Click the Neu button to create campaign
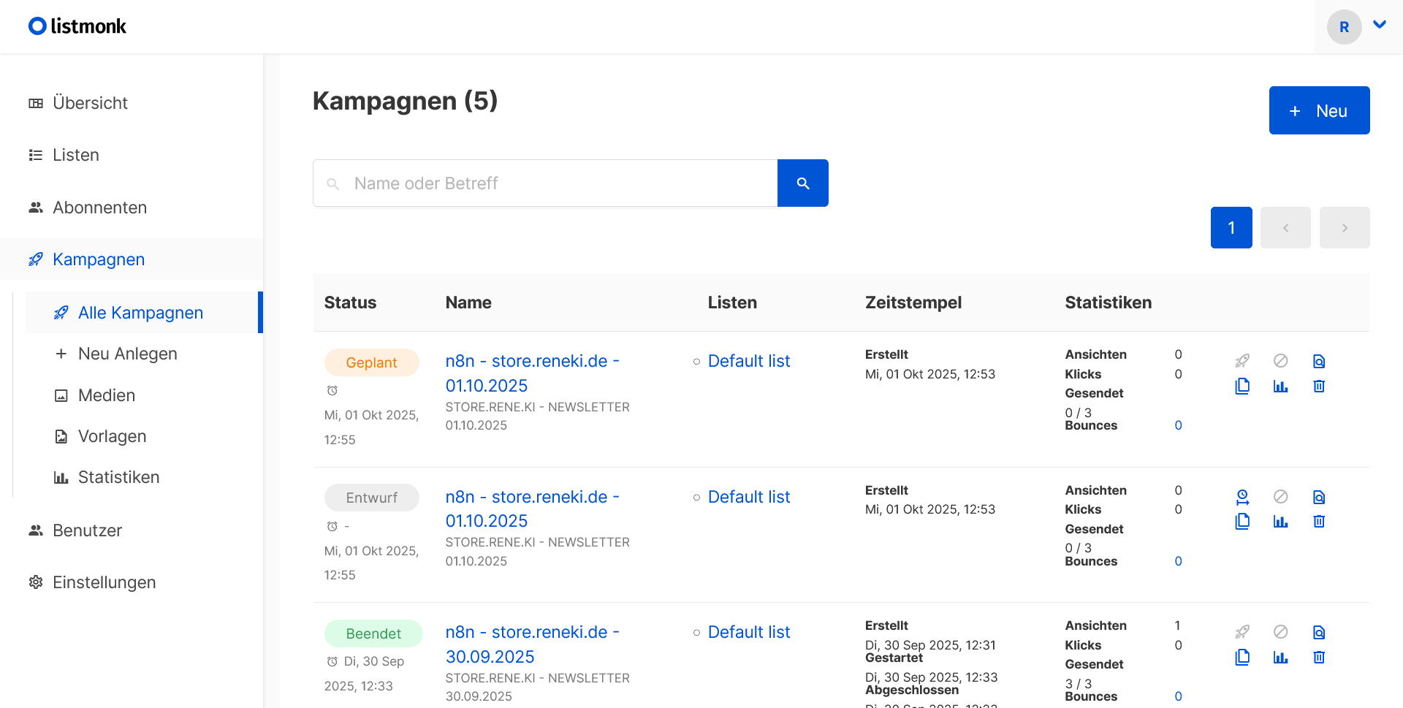1403x708 pixels. coord(1319,110)
